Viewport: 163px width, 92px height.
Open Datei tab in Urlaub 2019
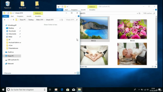click(6, 16)
